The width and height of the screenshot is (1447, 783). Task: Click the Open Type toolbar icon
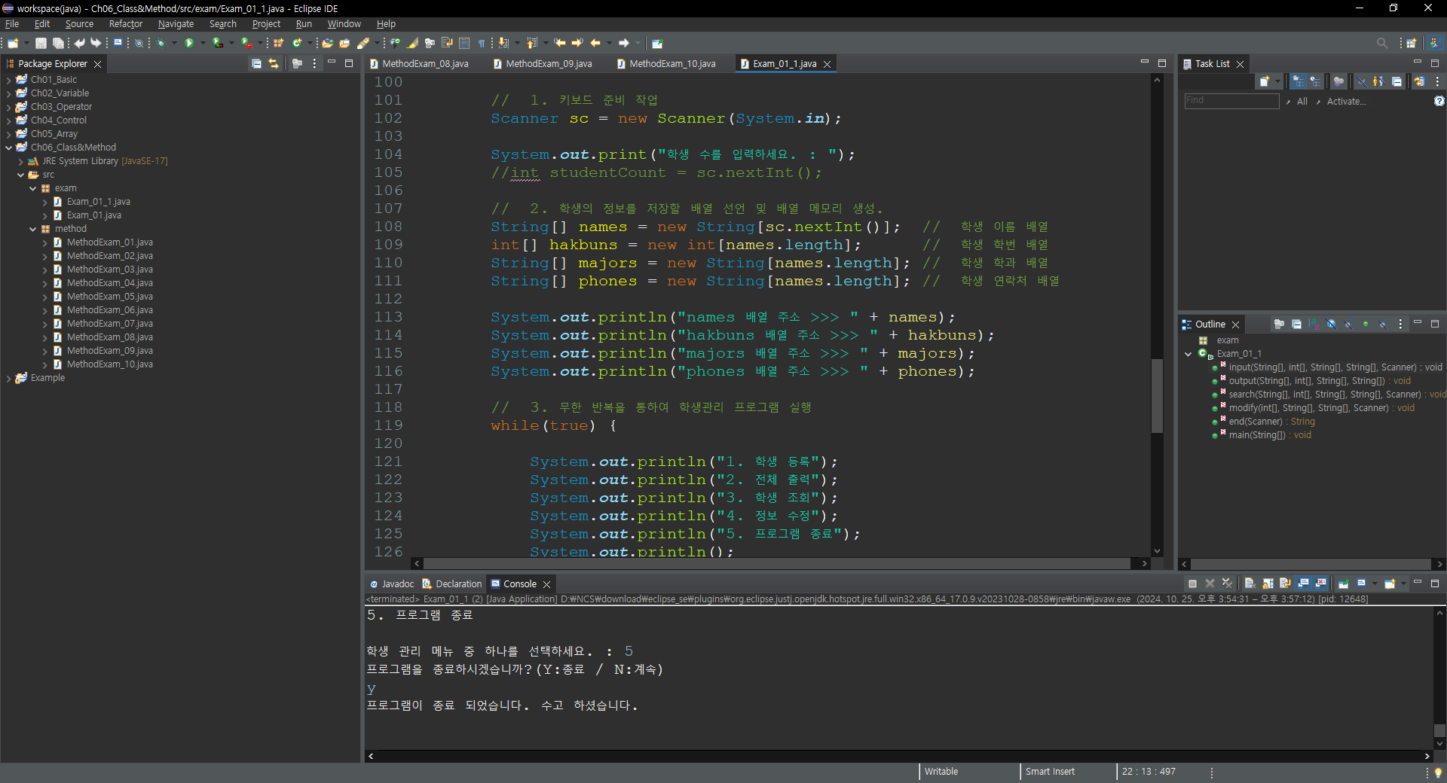[327, 43]
